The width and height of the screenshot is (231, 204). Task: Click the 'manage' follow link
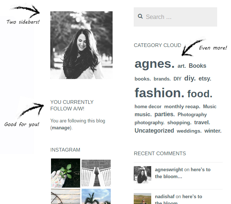[x=61, y=128]
